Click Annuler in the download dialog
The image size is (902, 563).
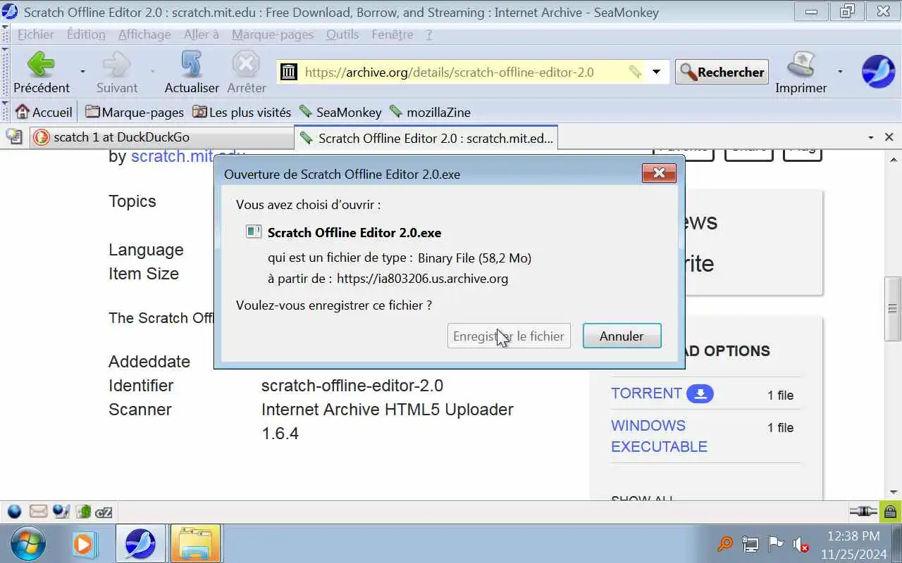(622, 336)
